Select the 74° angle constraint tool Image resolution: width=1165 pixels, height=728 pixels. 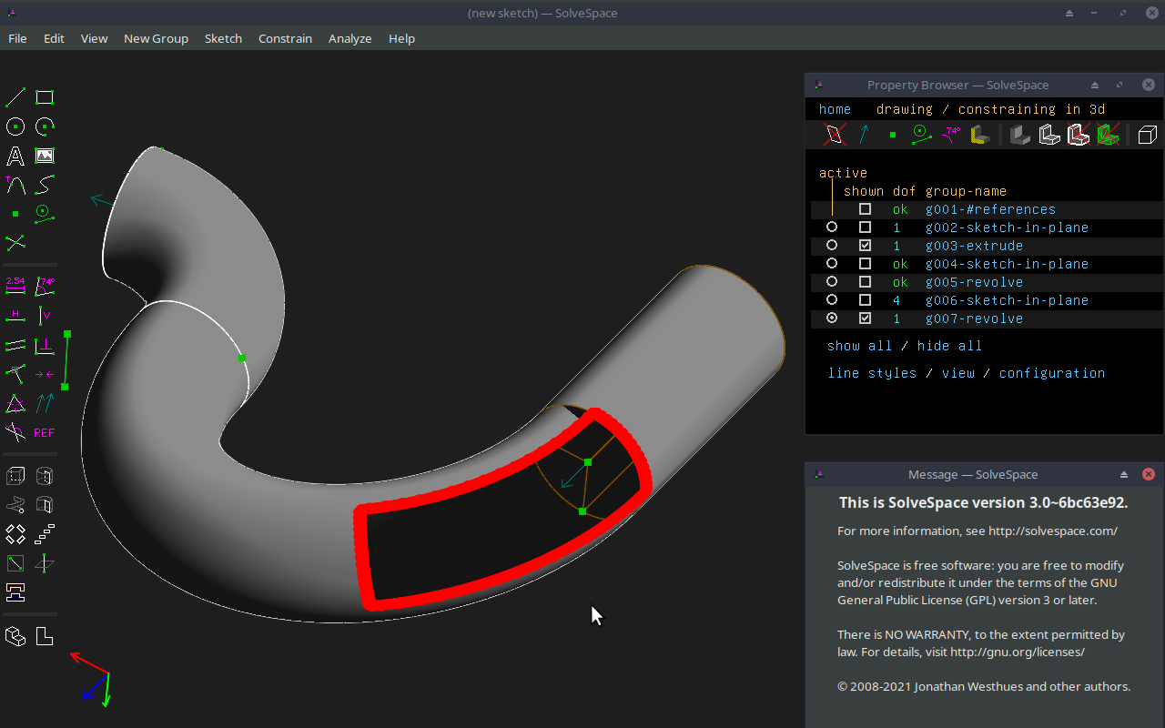click(44, 285)
